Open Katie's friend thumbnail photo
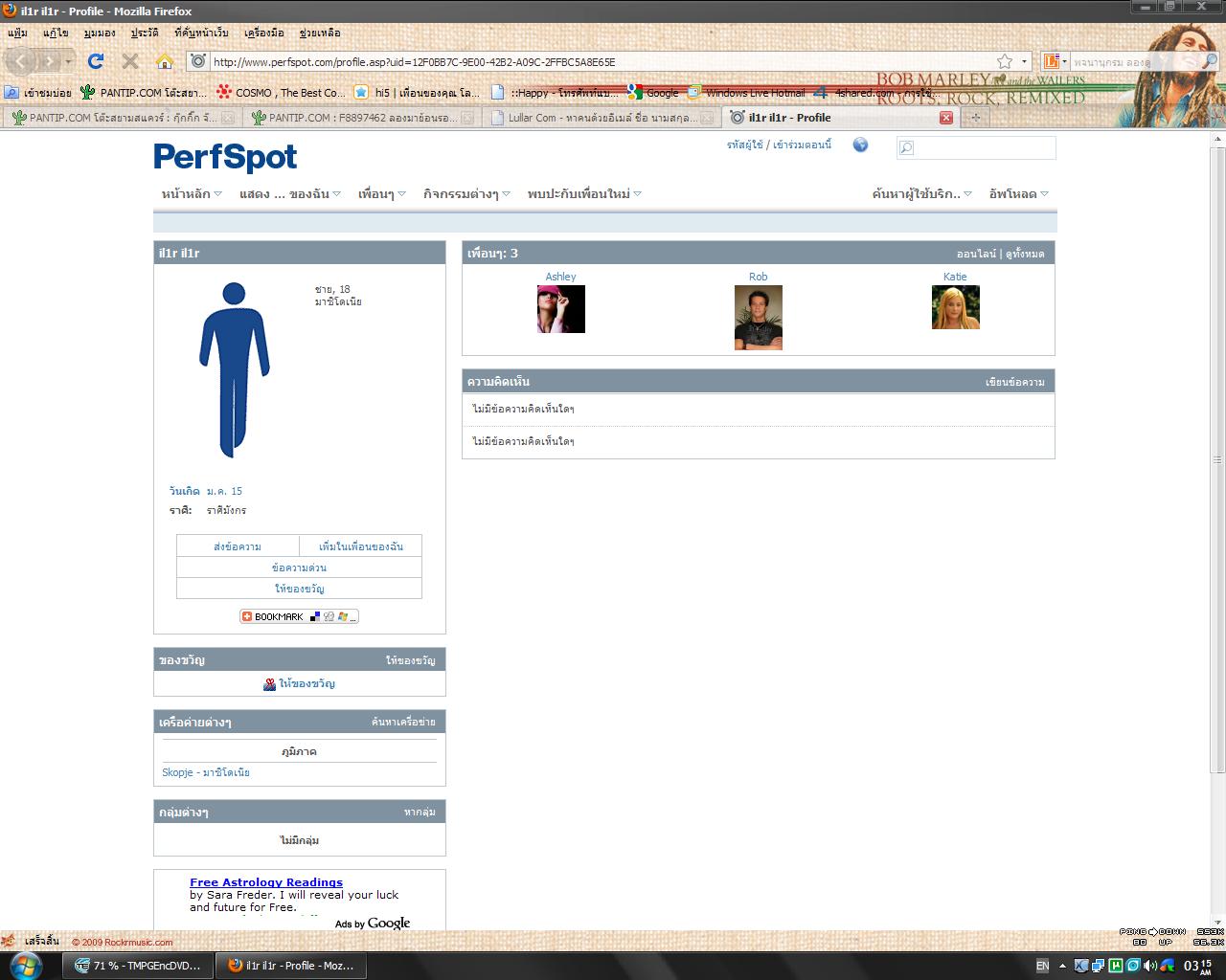The width and height of the screenshot is (1226, 980). click(x=956, y=307)
